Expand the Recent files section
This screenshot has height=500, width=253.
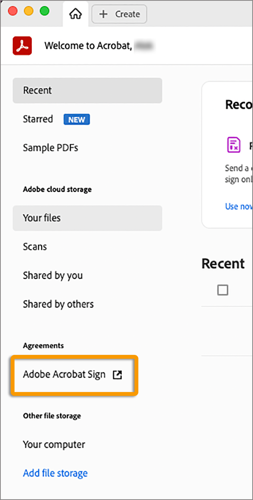(223, 263)
